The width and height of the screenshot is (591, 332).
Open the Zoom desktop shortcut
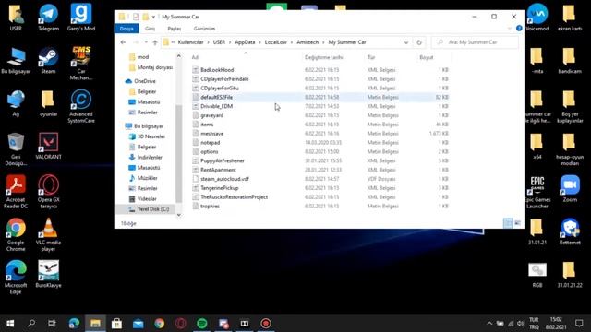coord(570,189)
